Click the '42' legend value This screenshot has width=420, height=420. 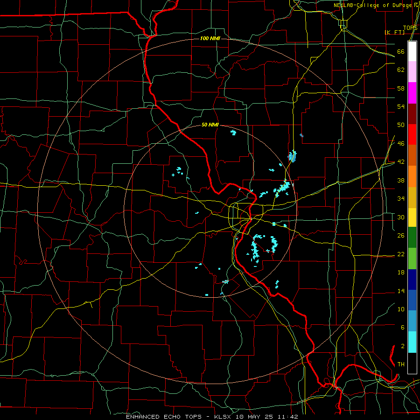point(401,162)
